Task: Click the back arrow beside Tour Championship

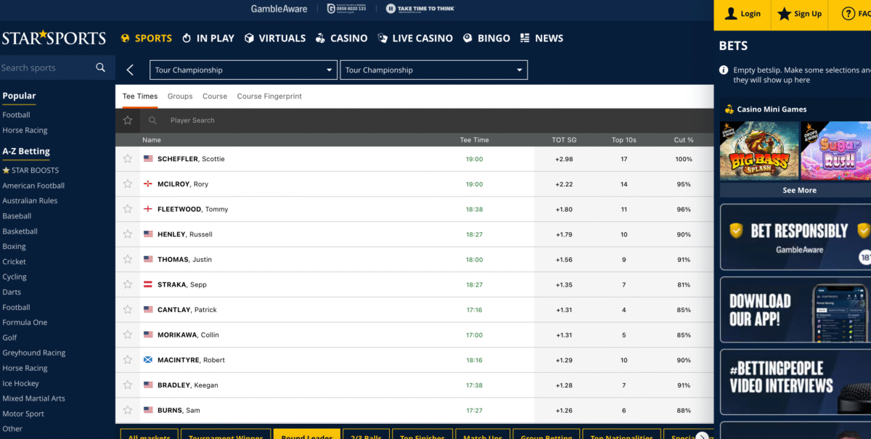Action: [130, 70]
